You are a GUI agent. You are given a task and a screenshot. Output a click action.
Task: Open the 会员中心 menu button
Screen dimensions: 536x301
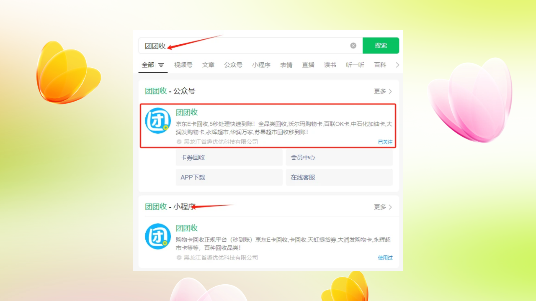click(x=339, y=158)
